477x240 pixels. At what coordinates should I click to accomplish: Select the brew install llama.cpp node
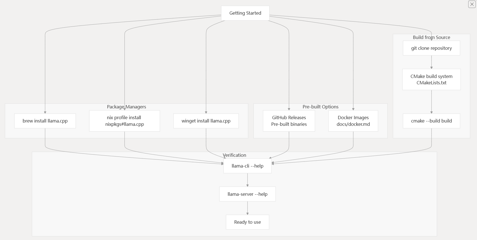(x=45, y=121)
